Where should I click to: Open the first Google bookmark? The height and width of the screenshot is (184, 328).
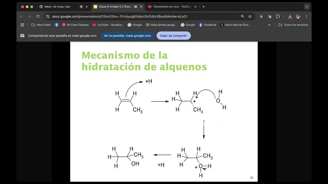point(135,25)
